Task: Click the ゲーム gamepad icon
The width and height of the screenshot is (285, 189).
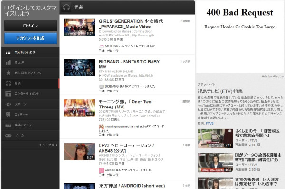Action: click(9, 135)
